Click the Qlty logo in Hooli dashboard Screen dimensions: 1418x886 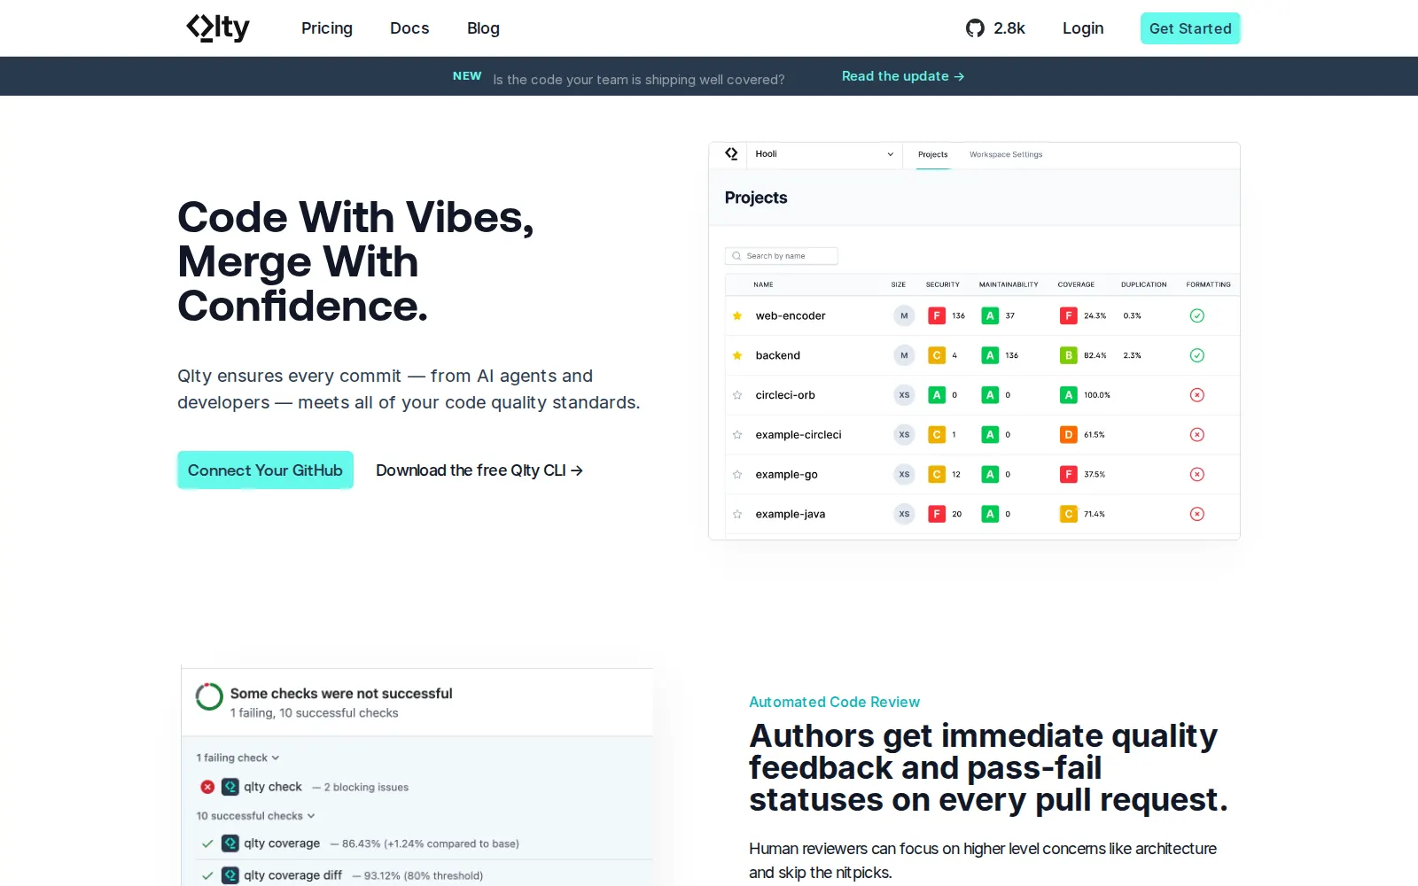tap(731, 154)
